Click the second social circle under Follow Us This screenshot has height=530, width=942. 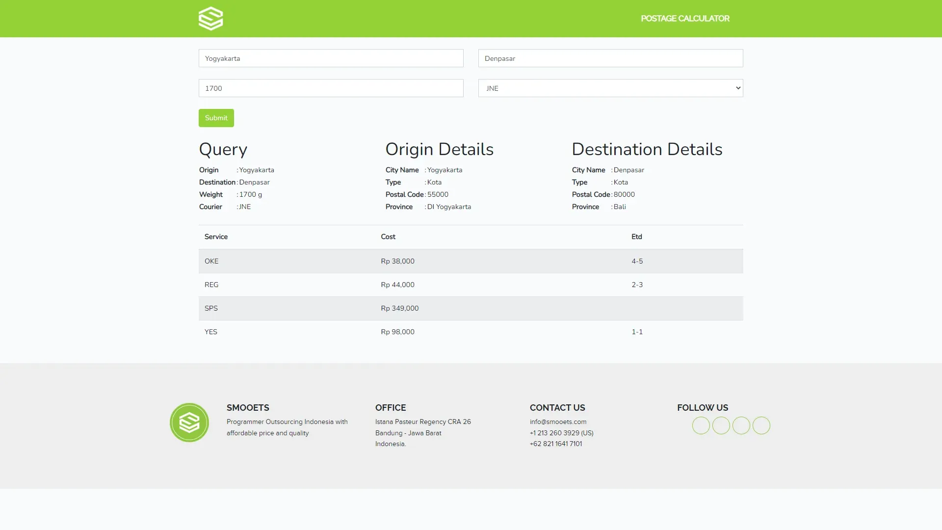[x=721, y=425]
